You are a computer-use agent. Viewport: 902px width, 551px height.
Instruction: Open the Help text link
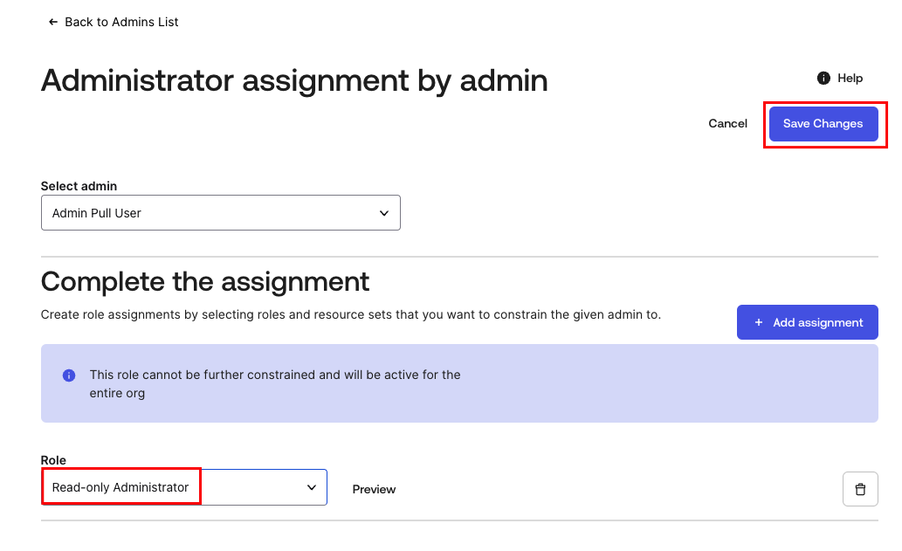coord(850,79)
